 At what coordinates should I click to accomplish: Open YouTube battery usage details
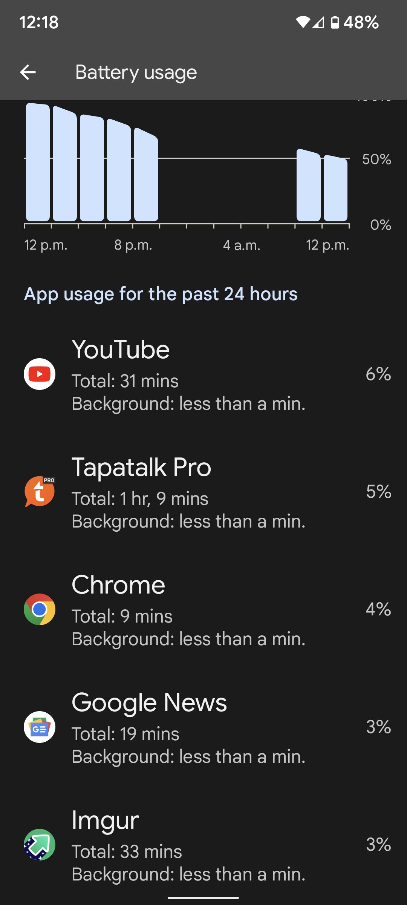coord(203,374)
